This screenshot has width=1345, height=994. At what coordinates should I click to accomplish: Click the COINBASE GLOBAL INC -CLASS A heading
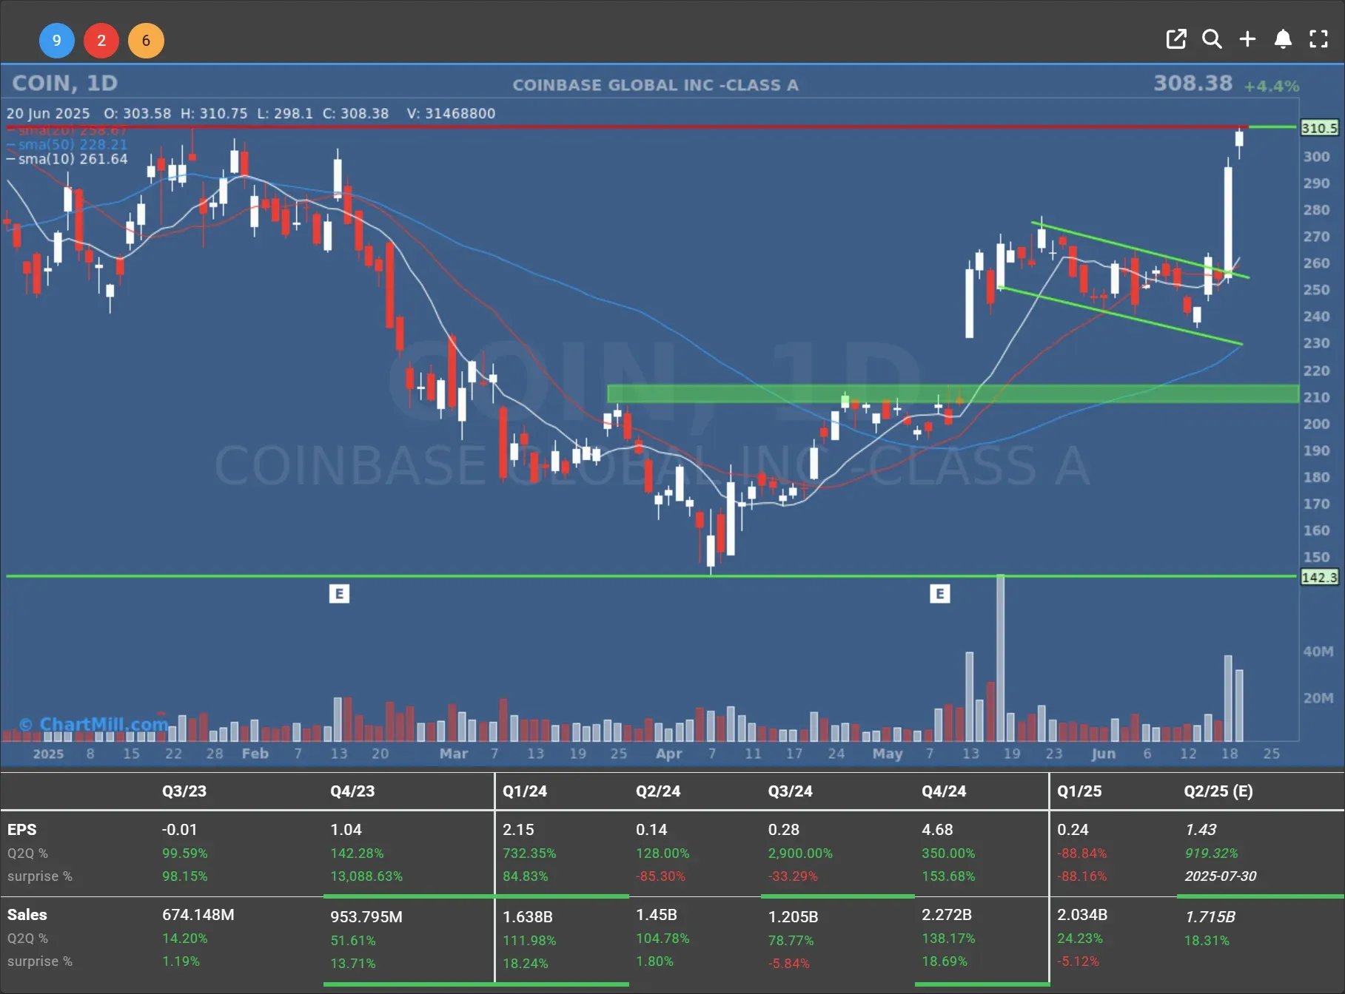pyautogui.click(x=656, y=85)
